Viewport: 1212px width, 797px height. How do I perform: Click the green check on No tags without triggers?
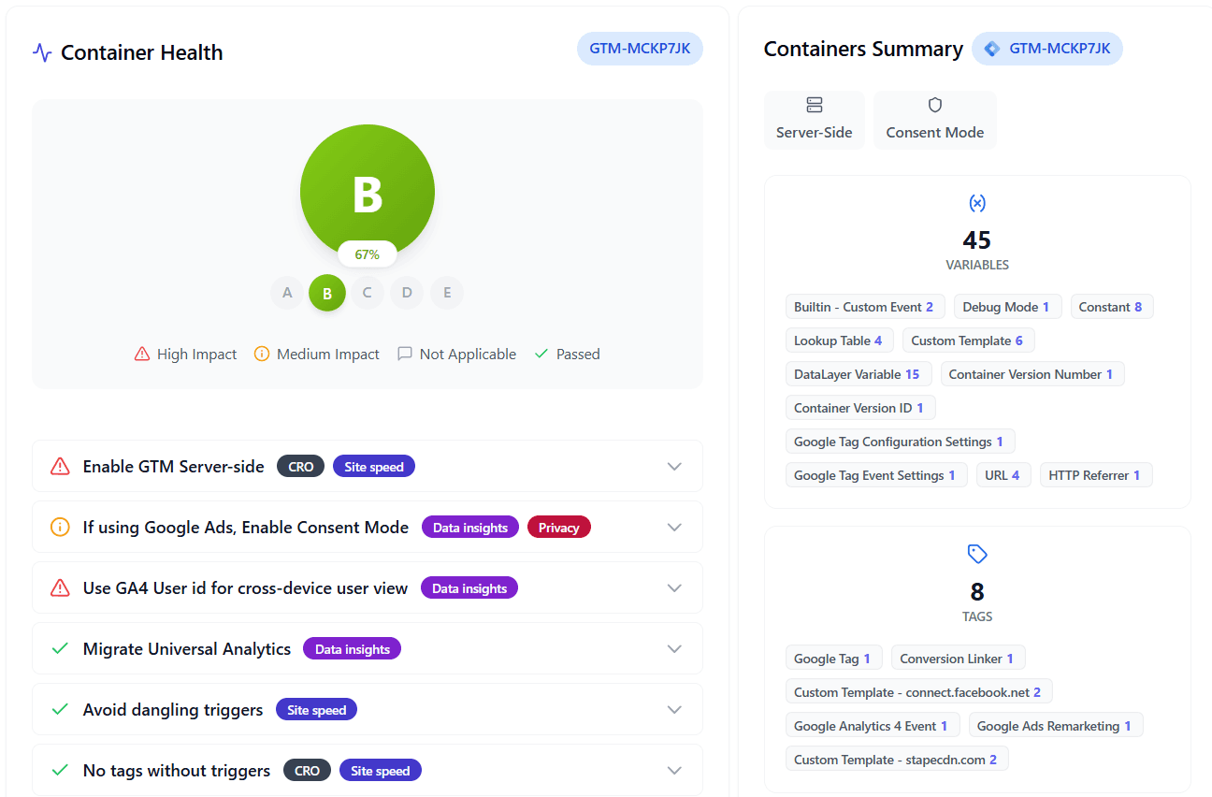[60, 770]
